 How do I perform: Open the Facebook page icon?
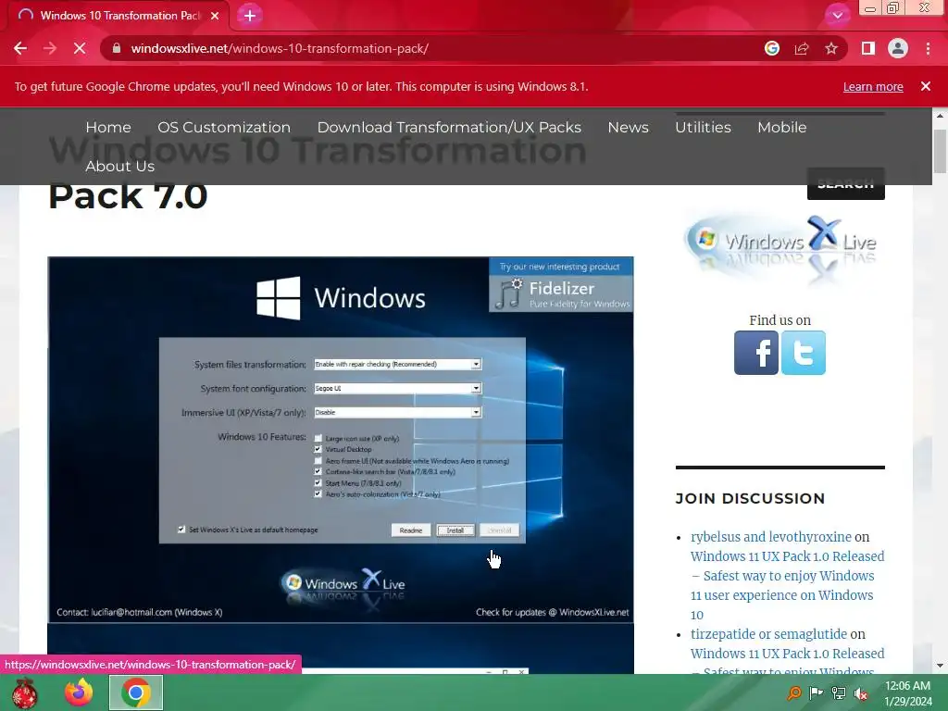756,353
